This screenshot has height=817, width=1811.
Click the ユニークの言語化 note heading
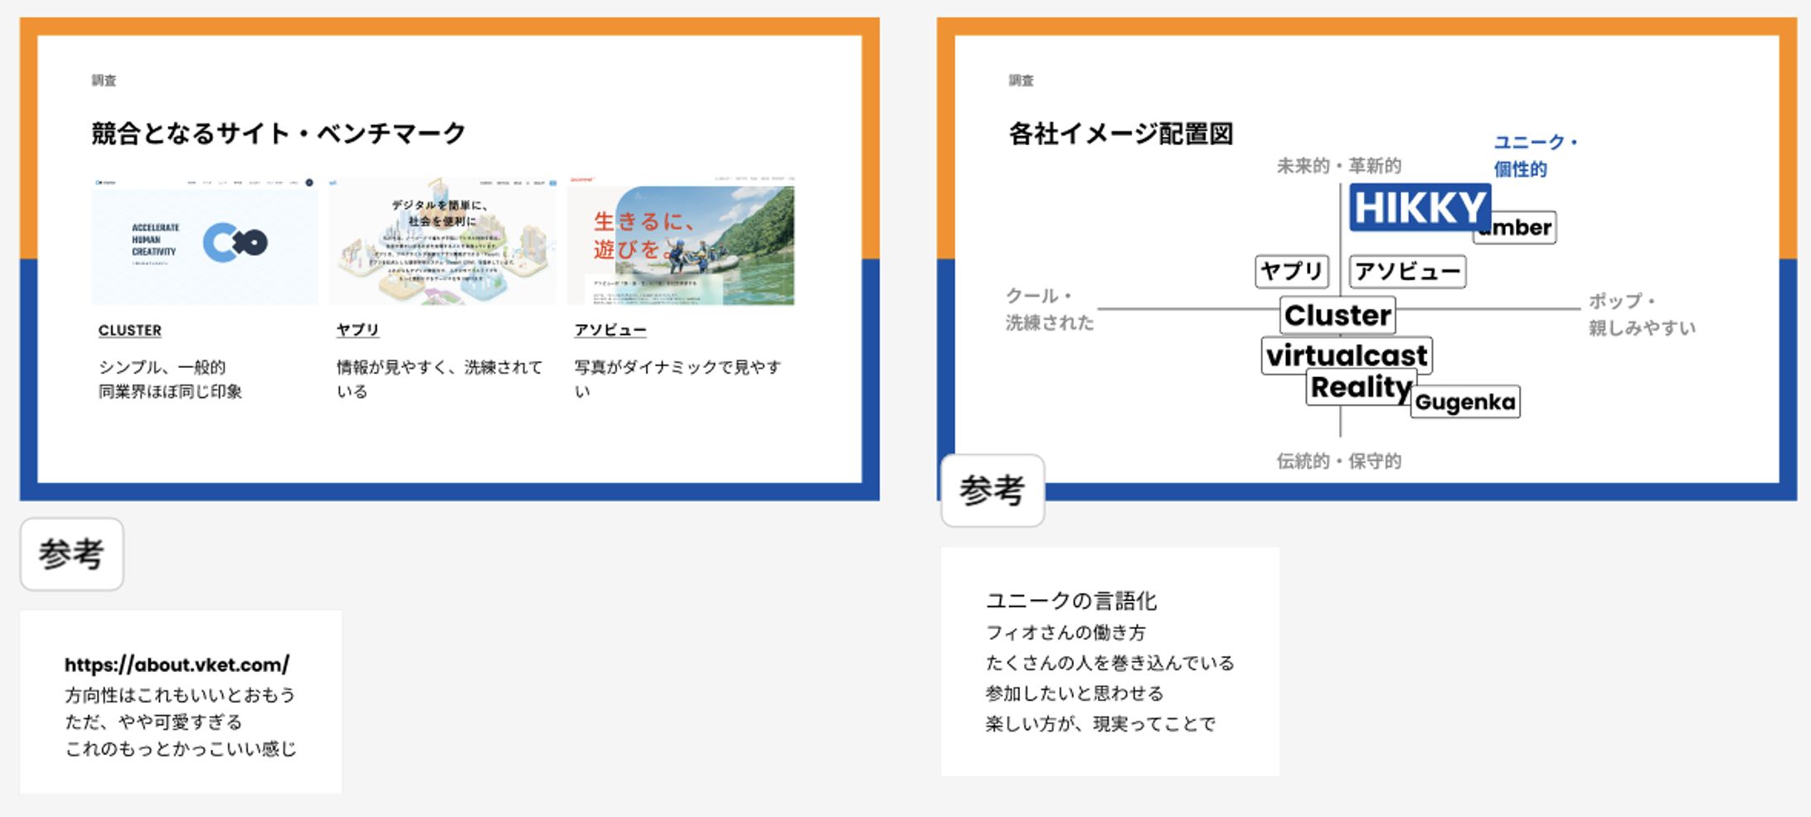pyautogui.click(x=1071, y=601)
